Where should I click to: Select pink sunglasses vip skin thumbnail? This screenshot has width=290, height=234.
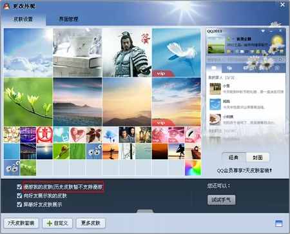(177, 135)
